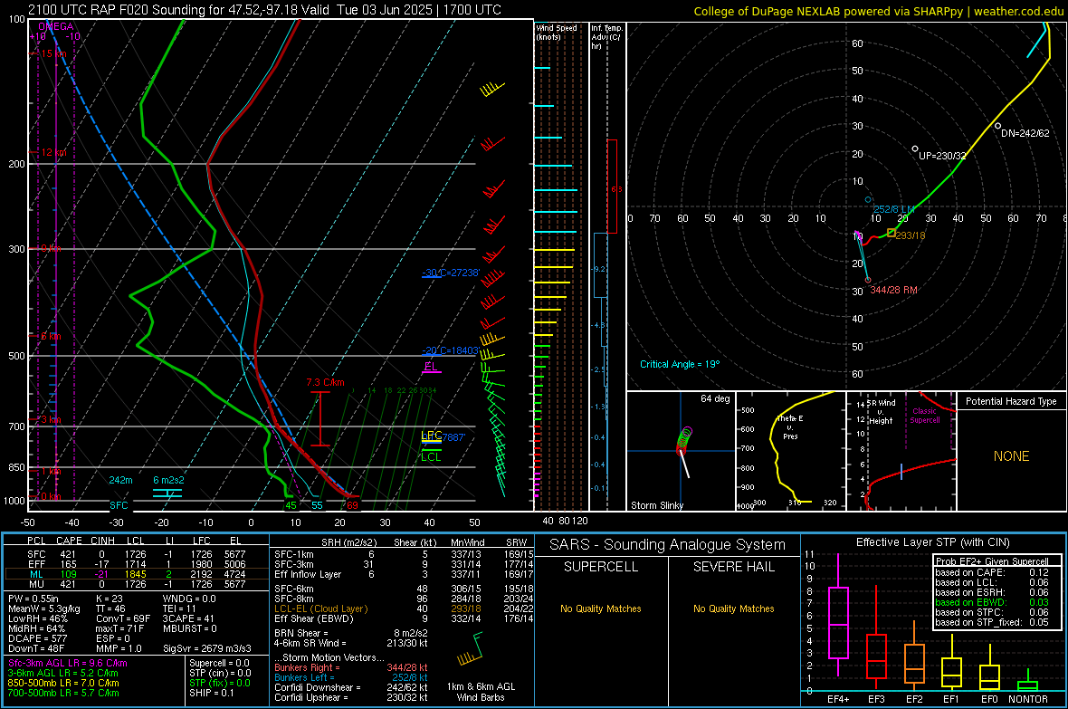Click the red 7.3 C/km lapse rate label
This screenshot has width=1068, height=709.
click(x=326, y=382)
